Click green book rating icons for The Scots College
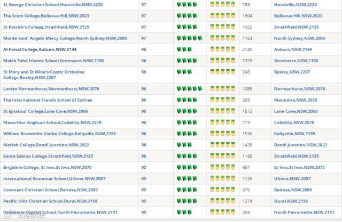 pos(187,15)
